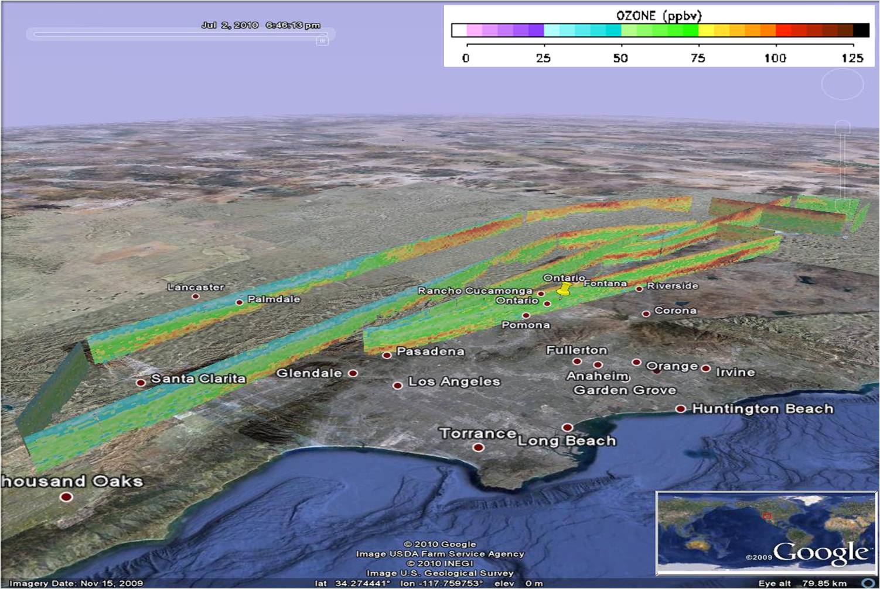Click the red location box in overview map
Screen dimensions: 880x589
pos(766,516)
